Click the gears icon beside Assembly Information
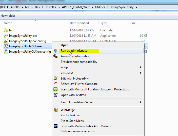This screenshot has height=136, width=178. (x=55, y=56)
